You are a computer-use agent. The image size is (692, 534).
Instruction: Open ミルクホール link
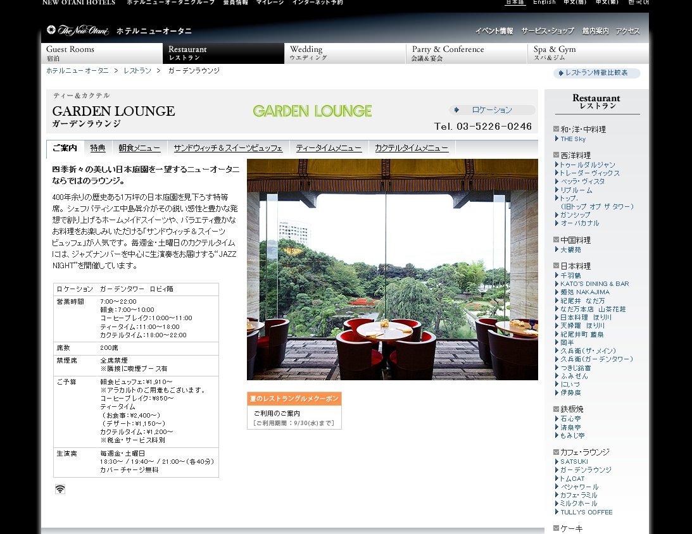[578, 504]
